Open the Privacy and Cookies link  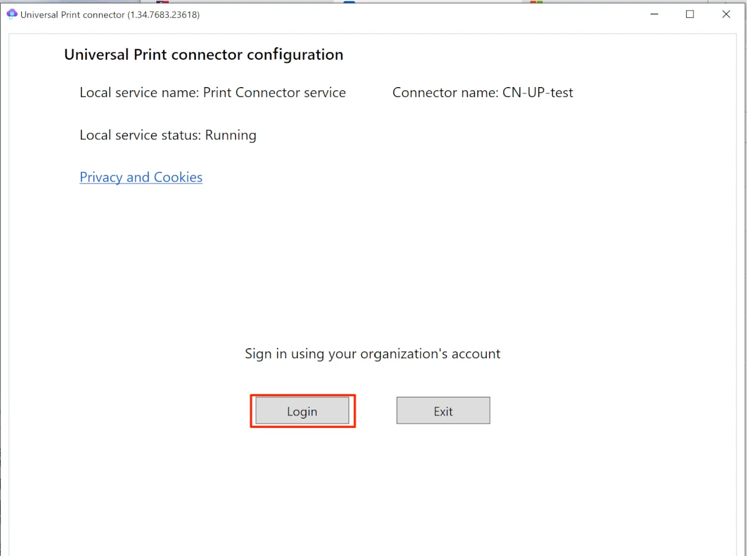(x=141, y=177)
